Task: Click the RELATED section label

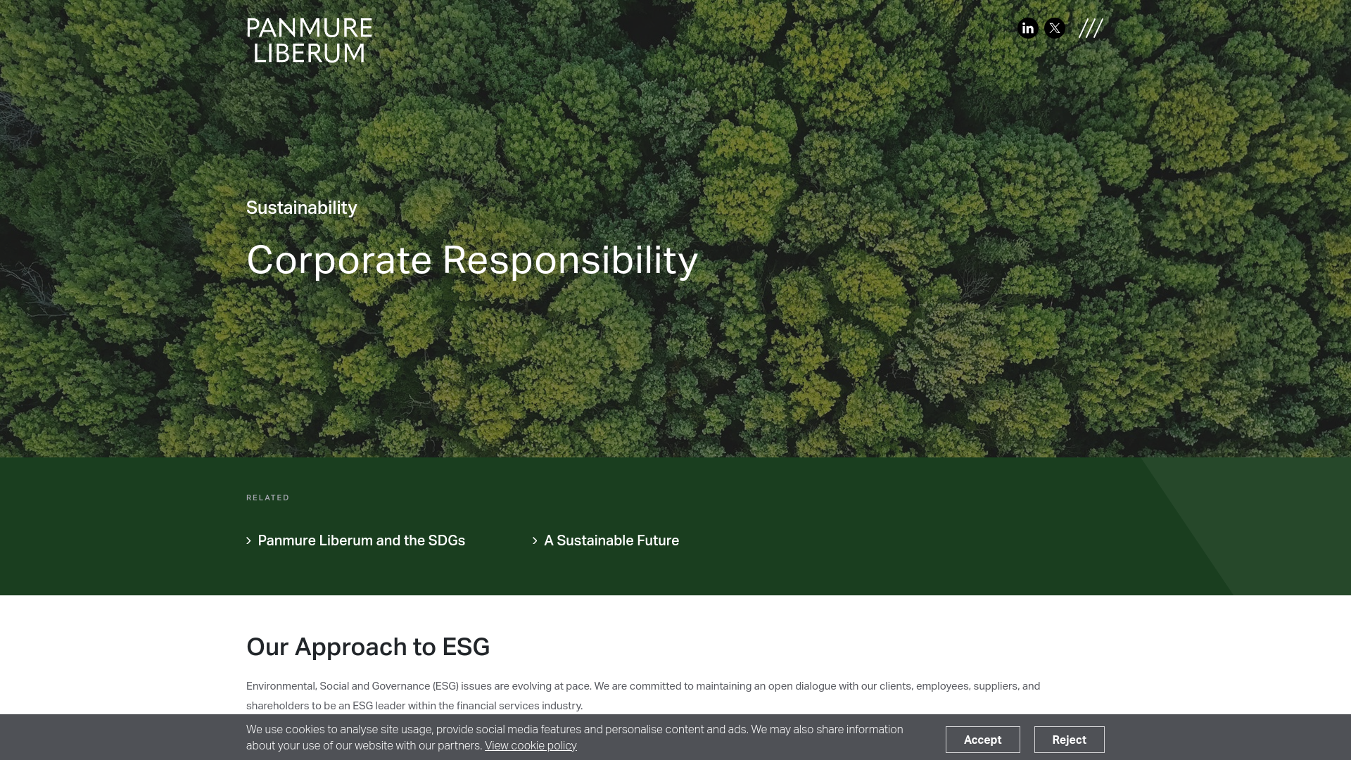Action: pyautogui.click(x=268, y=498)
